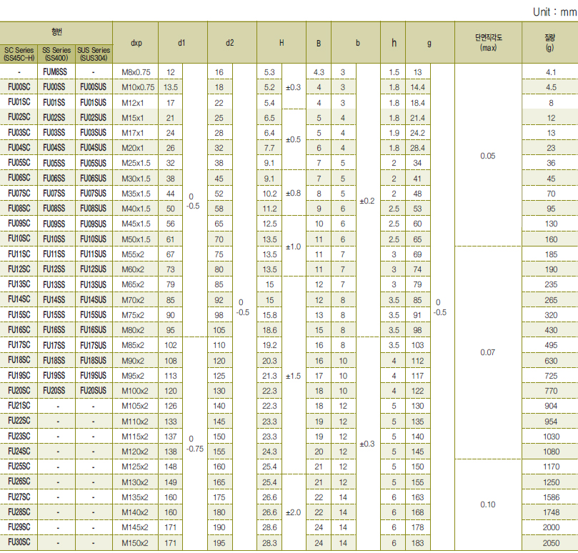Click the H tolerance ±1.0
Screen dimensions: 578x553
[x=294, y=246]
